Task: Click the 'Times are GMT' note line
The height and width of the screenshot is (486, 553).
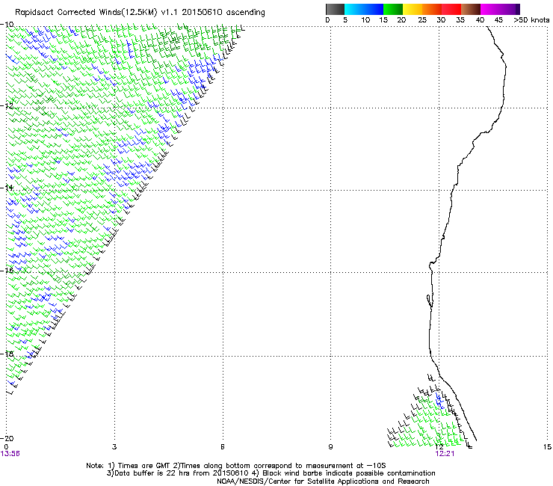Action: tap(236, 466)
